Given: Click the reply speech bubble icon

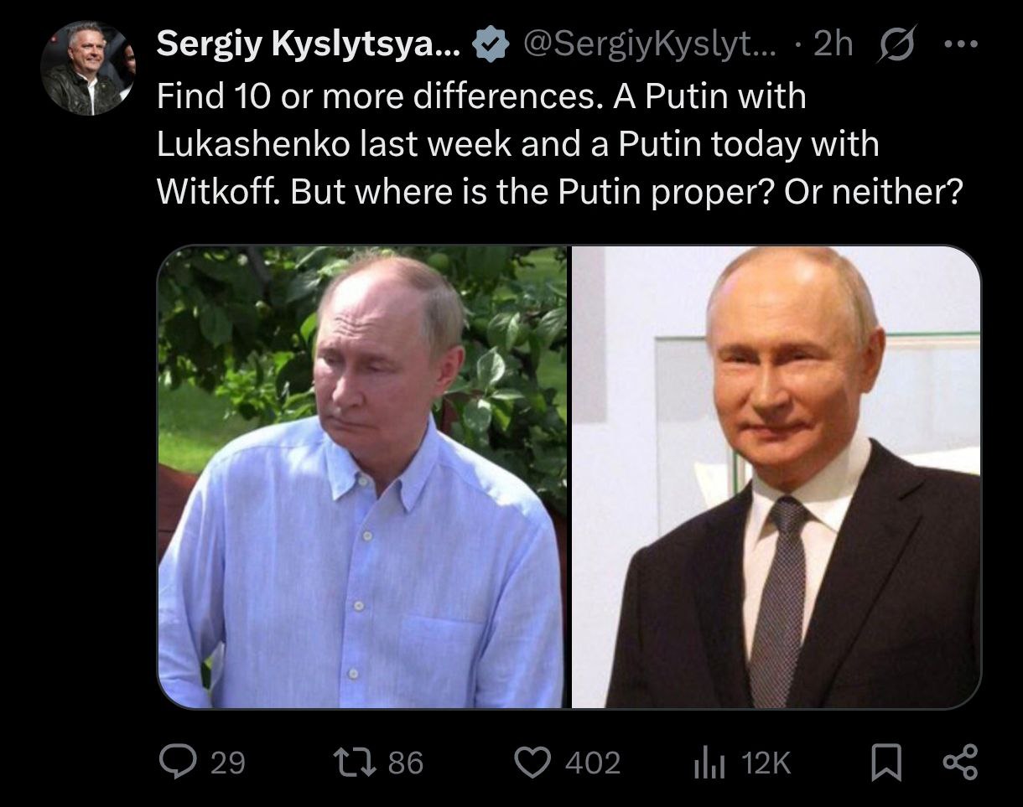Looking at the screenshot, I should [x=177, y=762].
